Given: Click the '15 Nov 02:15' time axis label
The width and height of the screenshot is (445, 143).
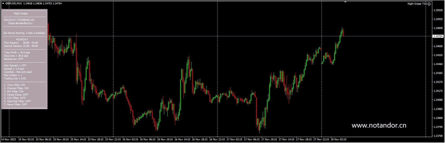Looking at the screenshot, I should pyautogui.click(x=26, y=140).
